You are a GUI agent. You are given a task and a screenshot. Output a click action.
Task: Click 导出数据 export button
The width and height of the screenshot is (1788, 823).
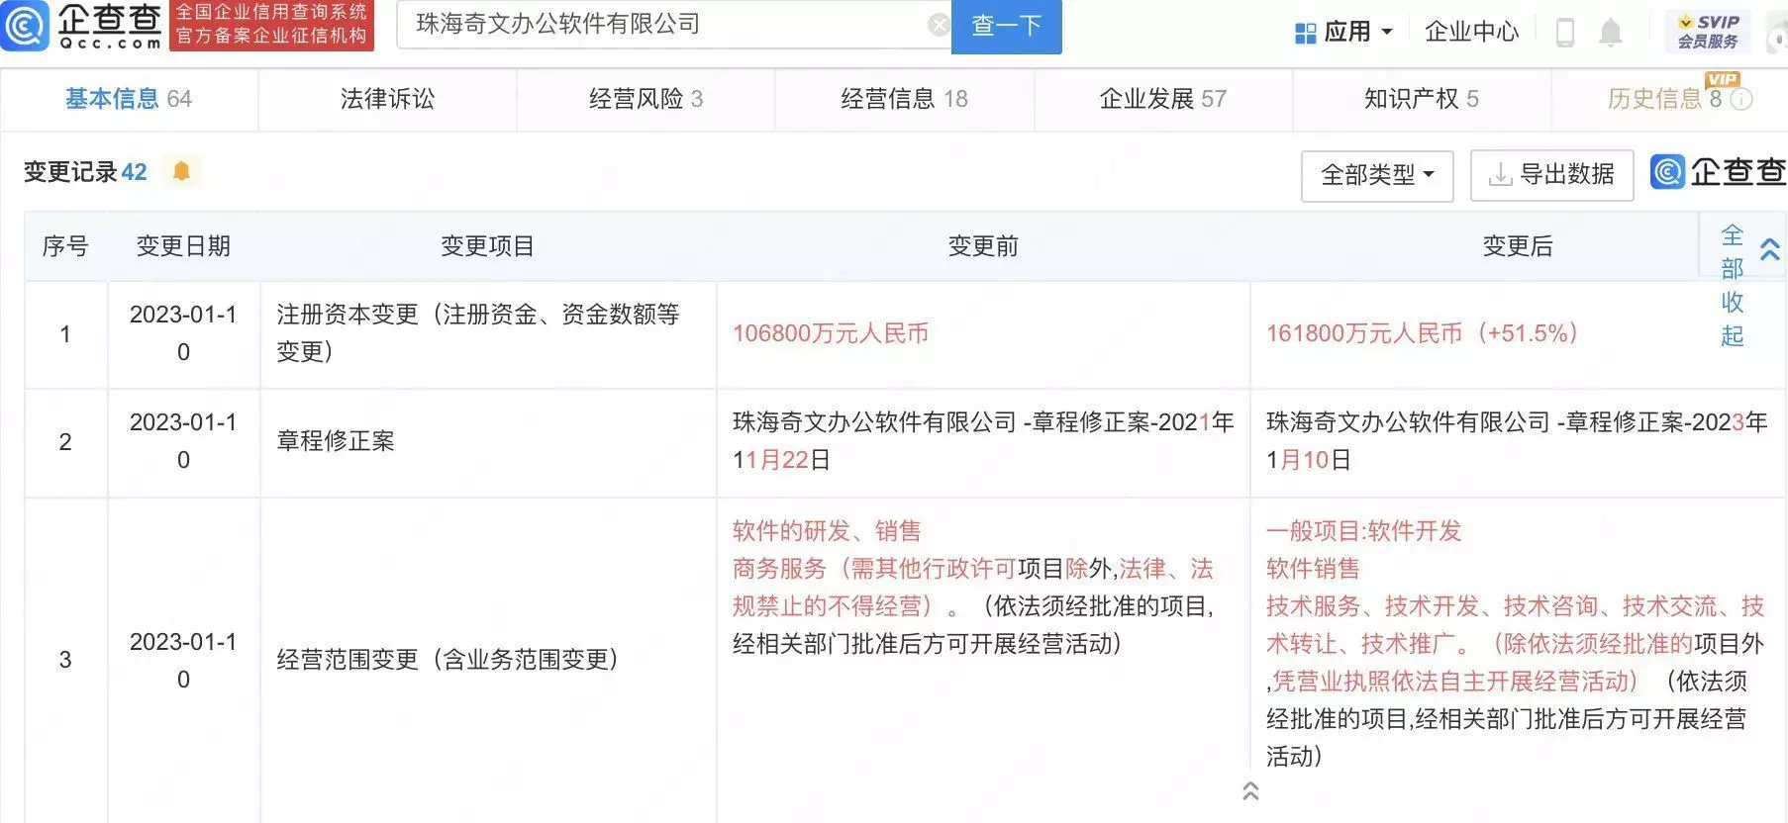(1551, 176)
